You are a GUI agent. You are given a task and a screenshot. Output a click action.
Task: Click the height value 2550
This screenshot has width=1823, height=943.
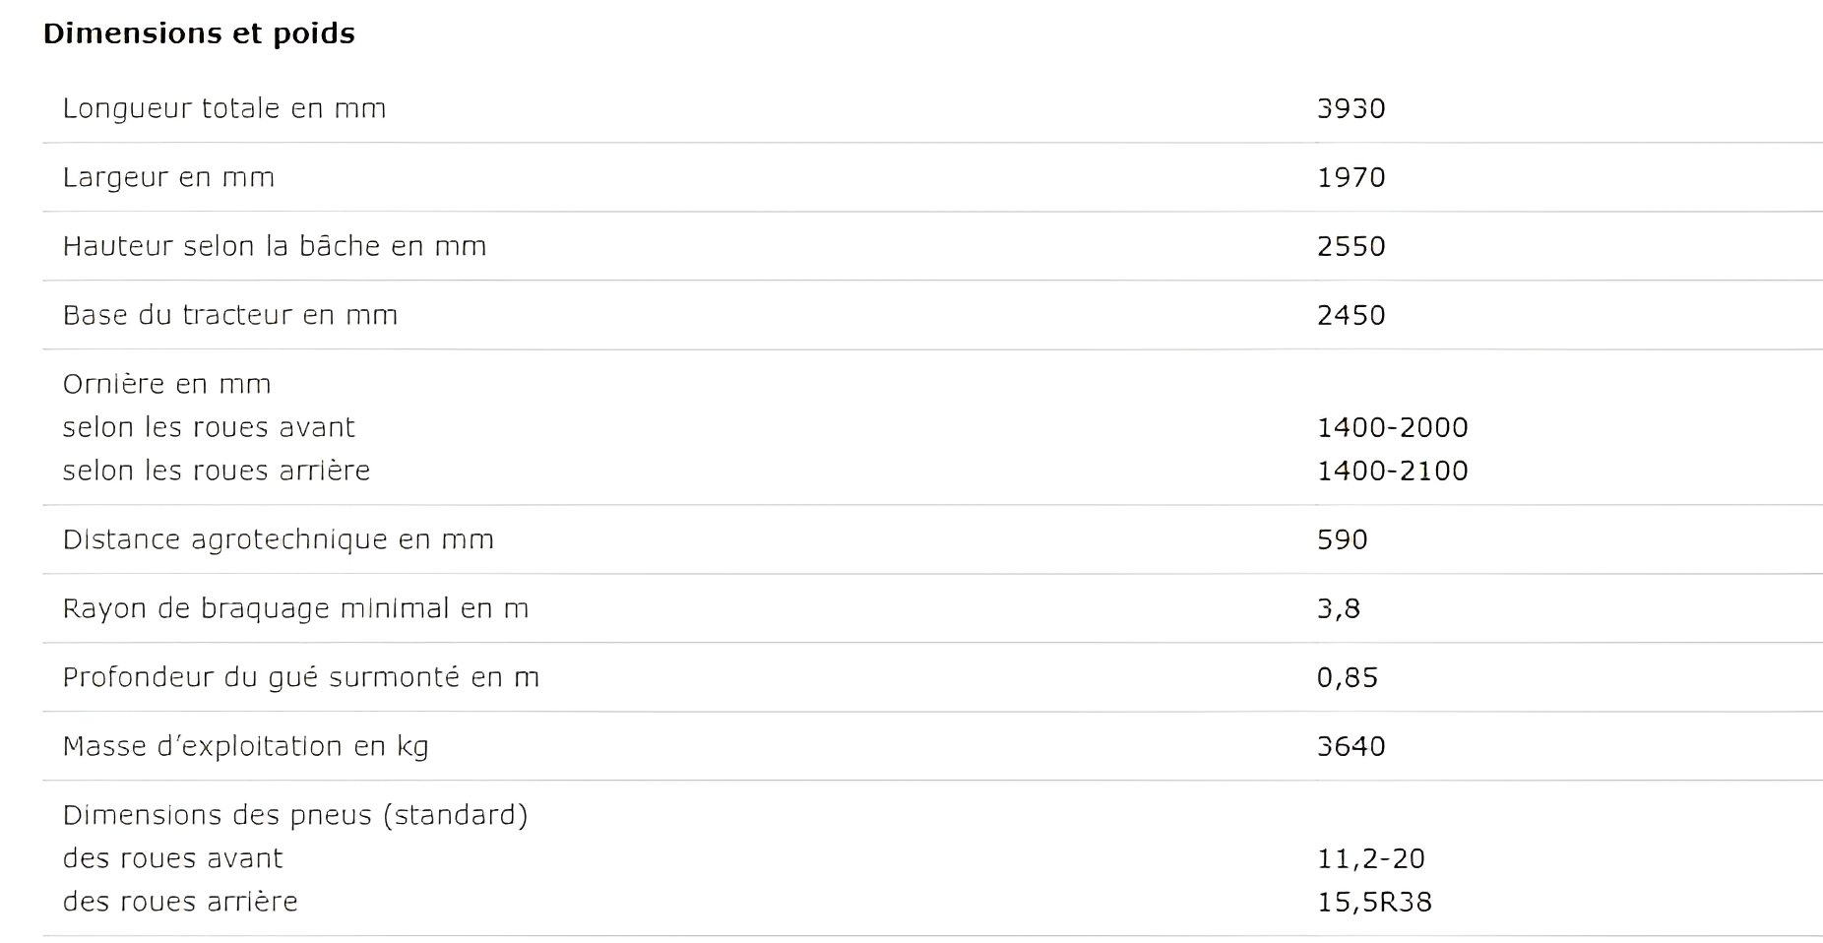tap(1351, 246)
